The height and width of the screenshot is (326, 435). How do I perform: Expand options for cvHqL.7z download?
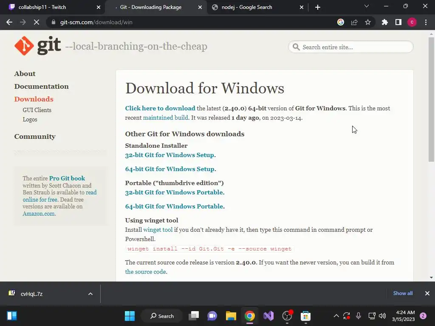[x=90, y=294]
